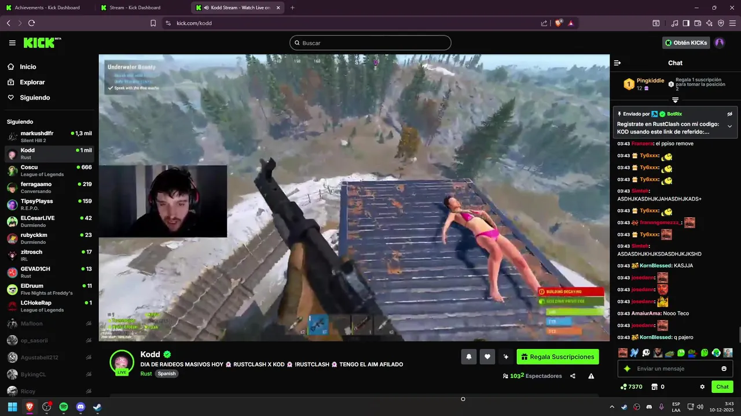The width and height of the screenshot is (741, 416).
Task: Open Steam from the taskbar
Action: 97,407
